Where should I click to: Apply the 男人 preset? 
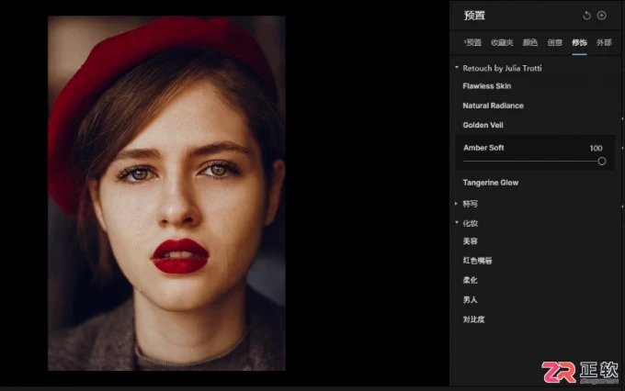point(470,300)
